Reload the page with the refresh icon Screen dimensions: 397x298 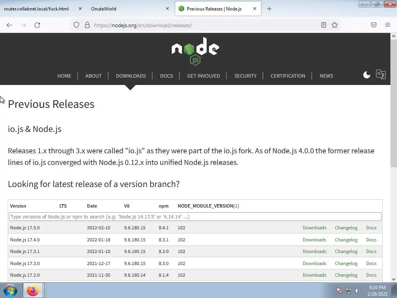coord(37,25)
